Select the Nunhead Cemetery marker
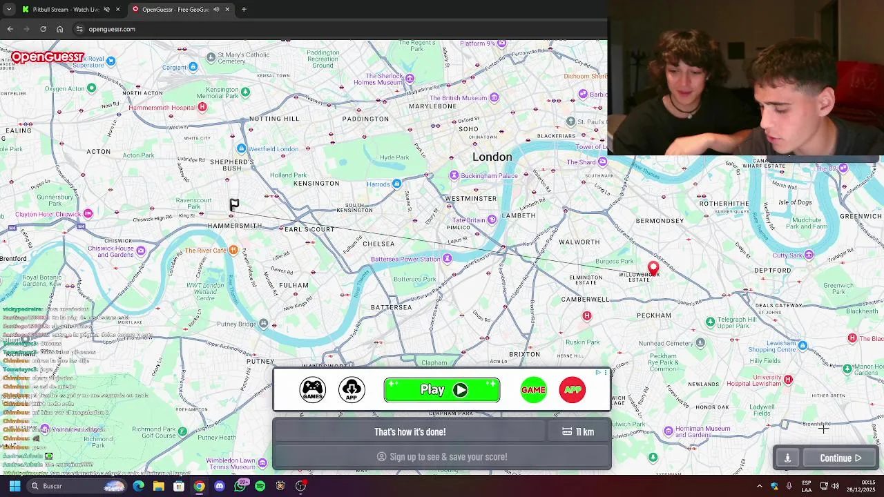884x497 pixels. (700, 342)
